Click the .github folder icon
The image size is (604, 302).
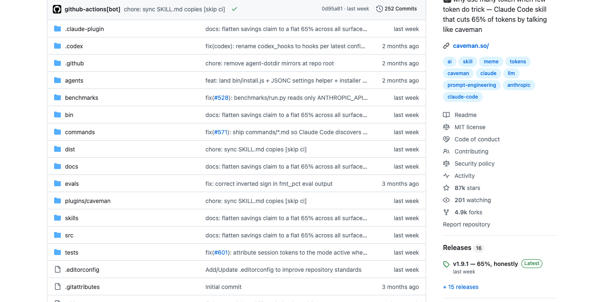click(x=57, y=63)
